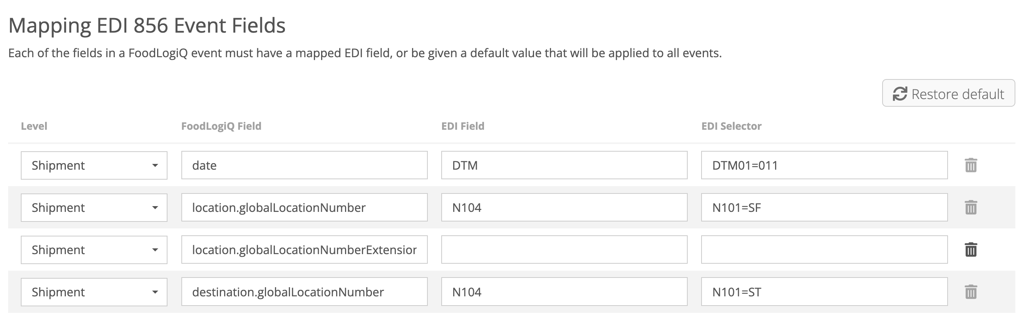The height and width of the screenshot is (314, 1025).
Task: Open the Level dropdown in the date row
Action: tap(94, 165)
